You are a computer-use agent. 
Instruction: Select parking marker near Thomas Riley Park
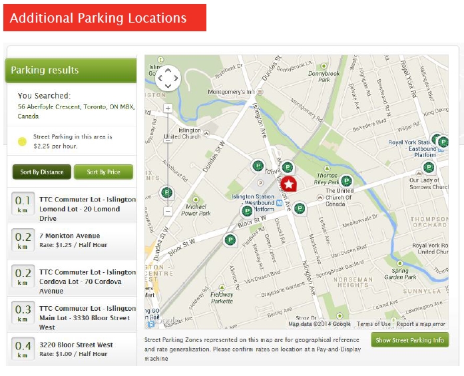pos(346,181)
